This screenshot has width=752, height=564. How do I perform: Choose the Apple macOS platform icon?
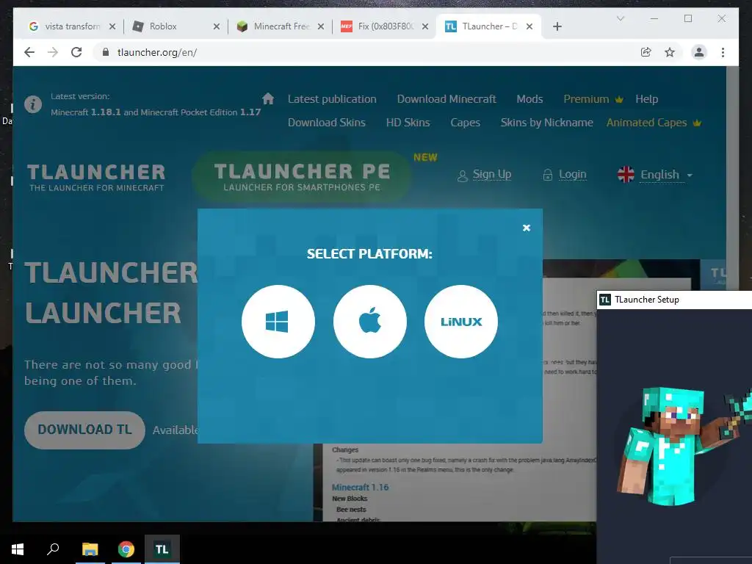pyautogui.click(x=370, y=322)
